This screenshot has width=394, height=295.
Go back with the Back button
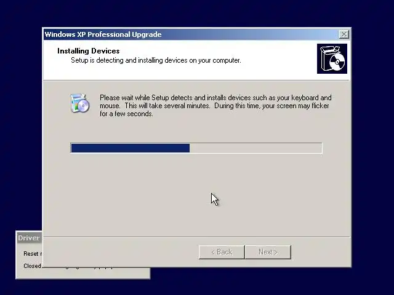[222, 252]
